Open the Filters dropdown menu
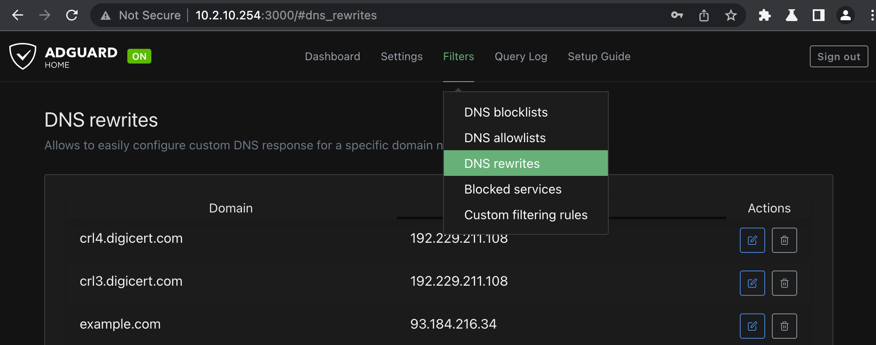876x345 pixels. tap(458, 56)
